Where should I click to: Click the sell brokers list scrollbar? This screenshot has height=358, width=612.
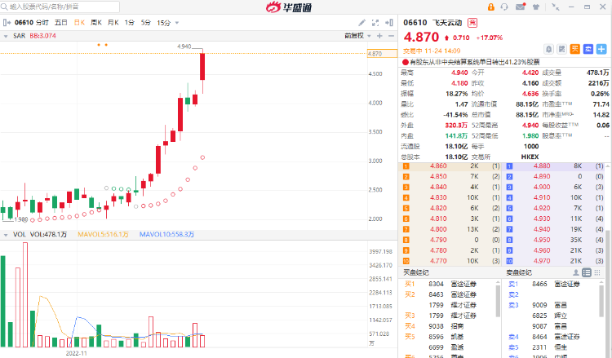[601, 300]
